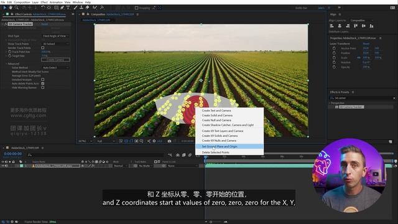Click Reset link of 3D Camera Tracker
Viewport: 398px width, 224px height.
pos(44,24)
